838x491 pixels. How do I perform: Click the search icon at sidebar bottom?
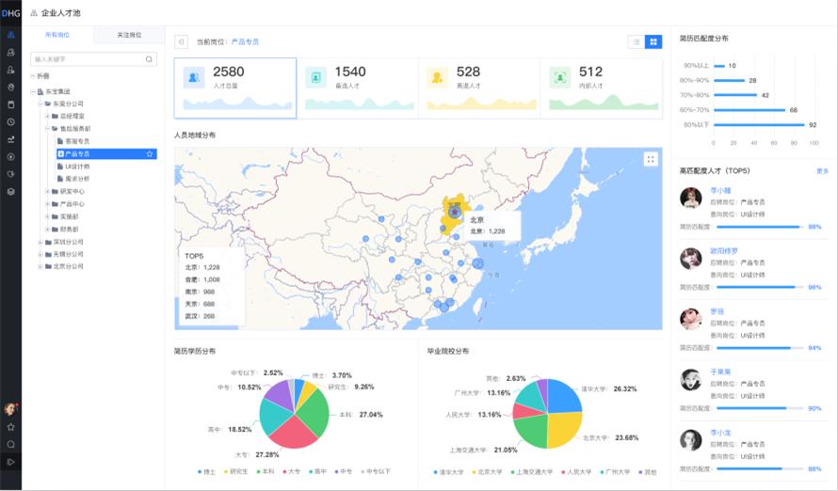[x=10, y=445]
